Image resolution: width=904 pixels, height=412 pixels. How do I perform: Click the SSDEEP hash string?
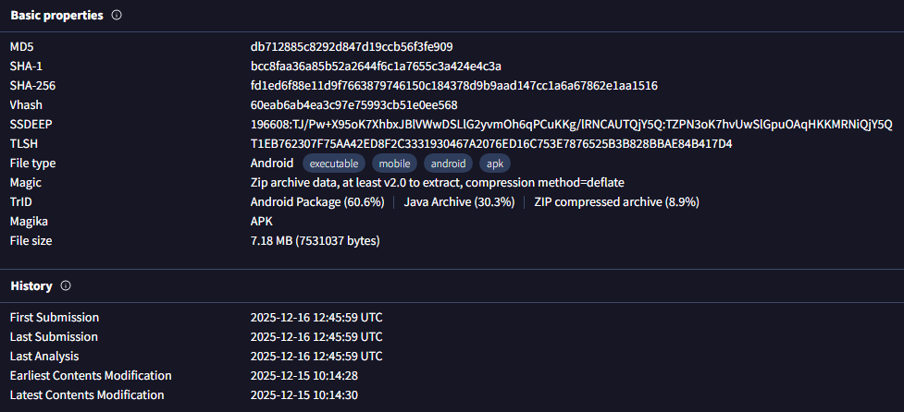pos(571,125)
